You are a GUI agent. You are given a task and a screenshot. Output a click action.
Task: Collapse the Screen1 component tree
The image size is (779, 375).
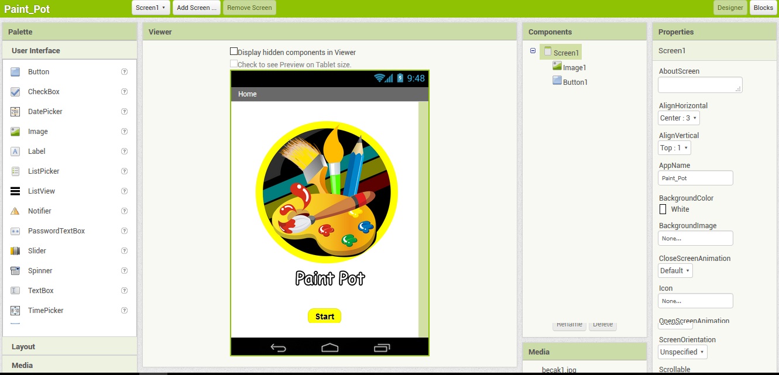coord(532,51)
